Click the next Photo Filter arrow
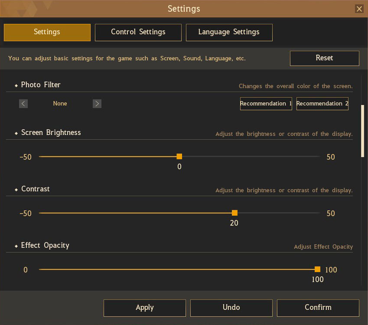Viewport: 368px width, 325px height. [97, 104]
